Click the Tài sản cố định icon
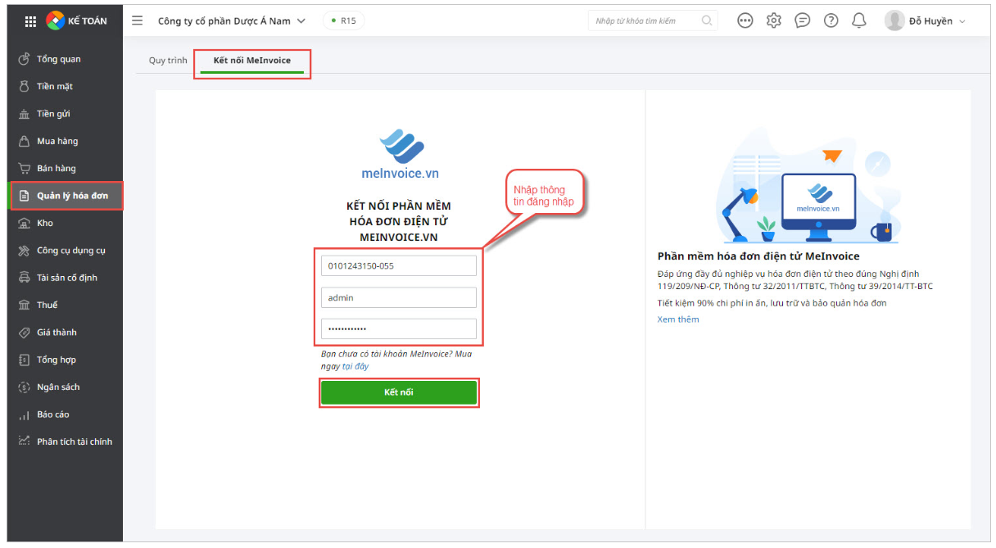 [x=24, y=278]
